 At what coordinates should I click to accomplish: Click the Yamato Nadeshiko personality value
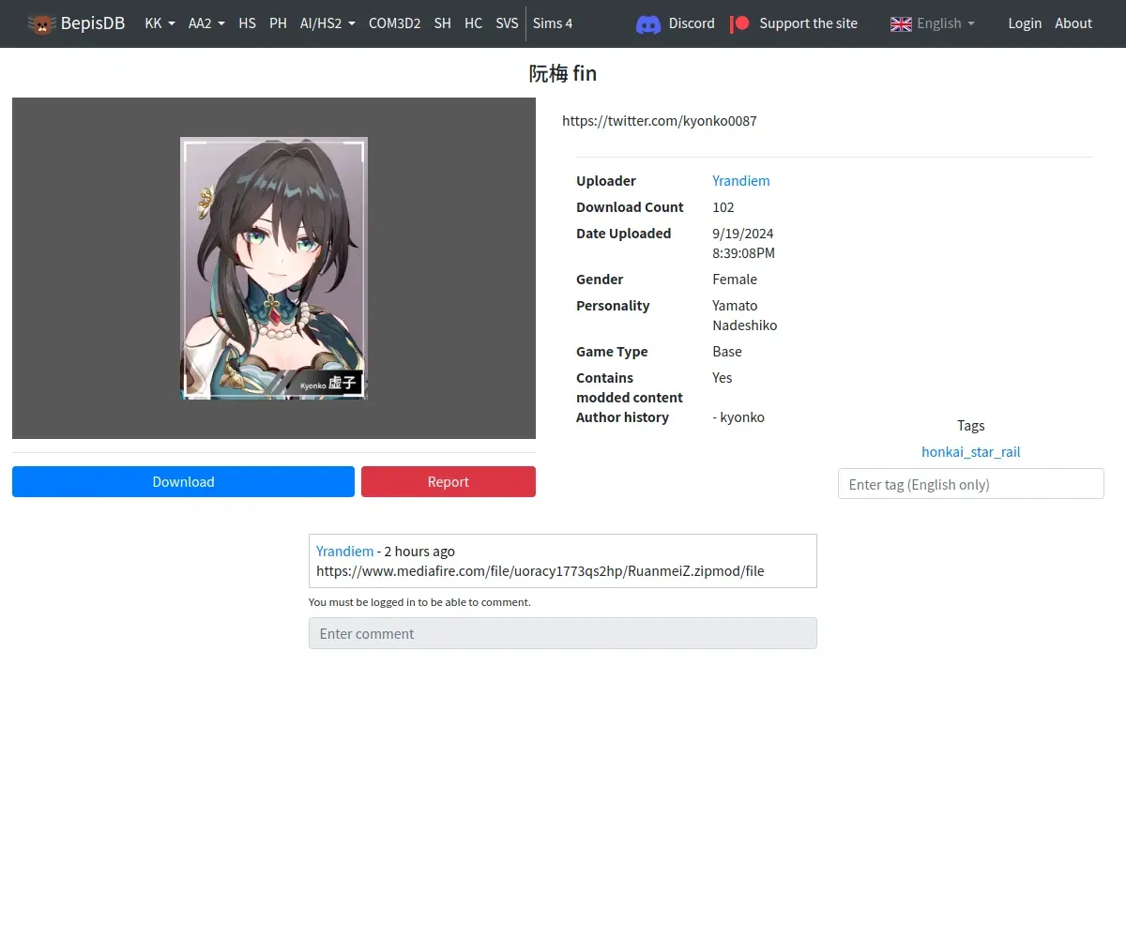click(745, 315)
